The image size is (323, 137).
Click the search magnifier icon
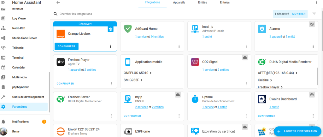(56, 14)
